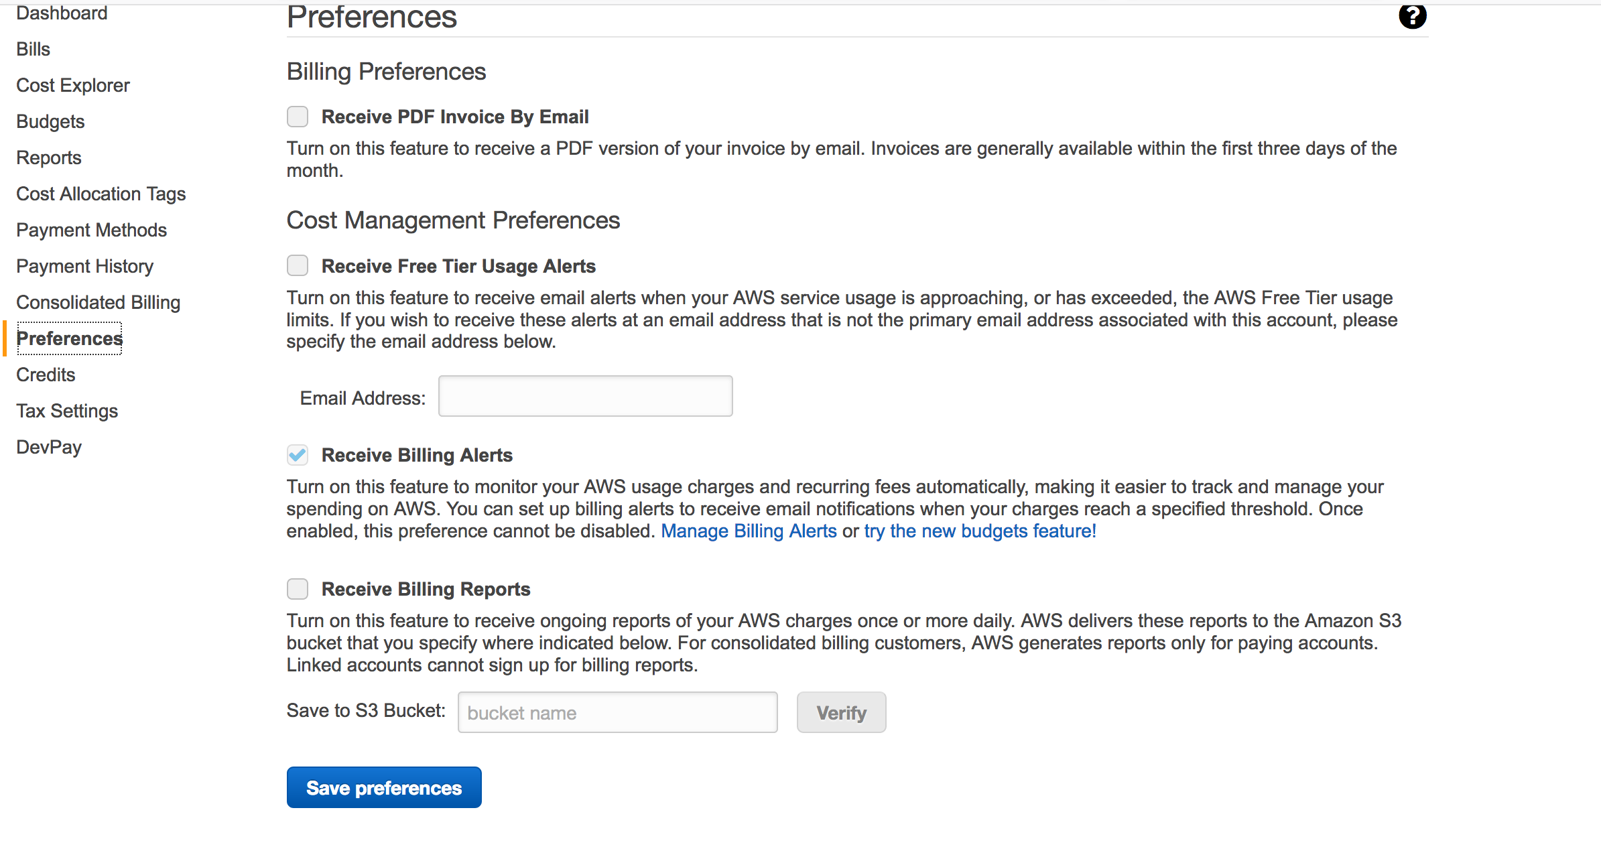The height and width of the screenshot is (859, 1601).
Task: Enable Receive PDF Invoice By Email checkbox
Action: coord(298,117)
